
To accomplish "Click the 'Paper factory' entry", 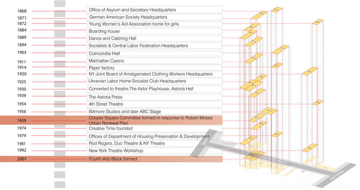I will [154, 68].
